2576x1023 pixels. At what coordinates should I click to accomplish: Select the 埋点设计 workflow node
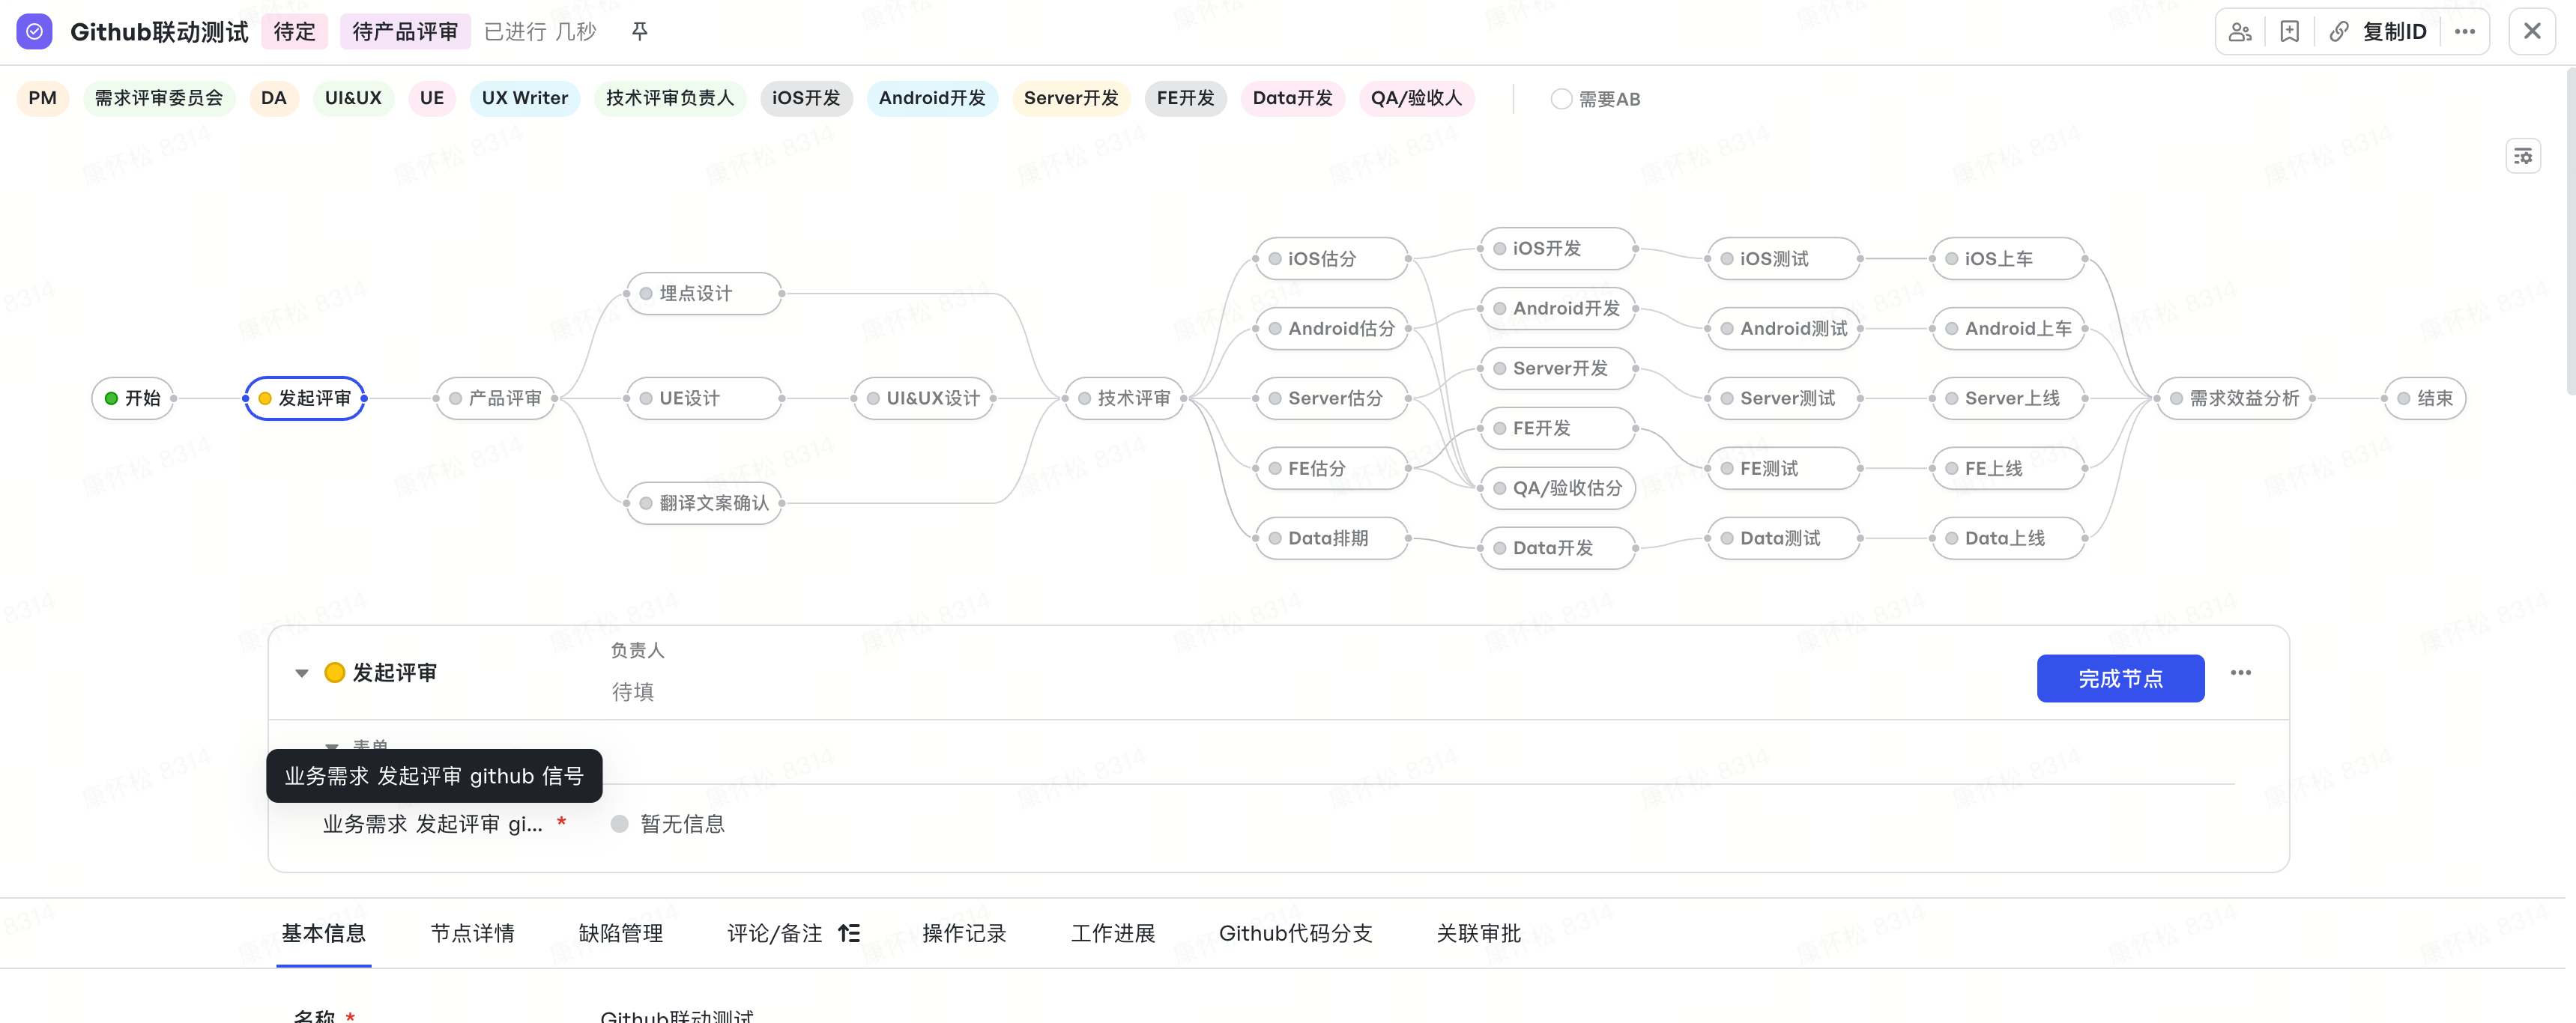704,294
